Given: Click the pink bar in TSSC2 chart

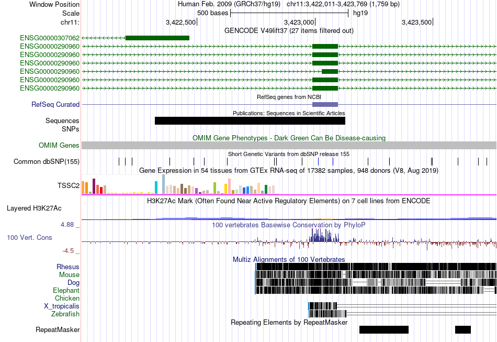Looking at the screenshot, I should pos(229,186).
